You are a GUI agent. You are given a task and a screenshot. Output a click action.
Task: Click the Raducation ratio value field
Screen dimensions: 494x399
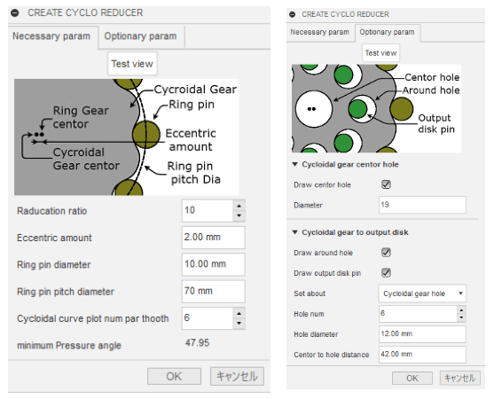(208, 210)
